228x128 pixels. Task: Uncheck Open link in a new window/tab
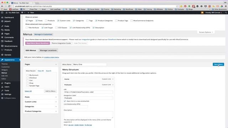pos(65,101)
